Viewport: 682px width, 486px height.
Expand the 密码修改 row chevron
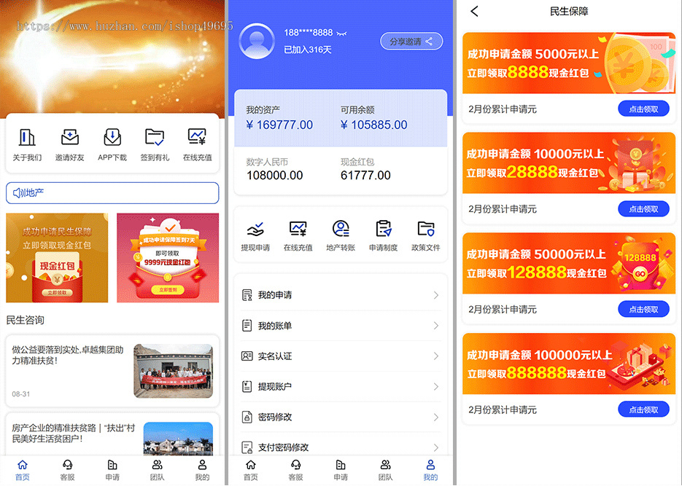(435, 417)
